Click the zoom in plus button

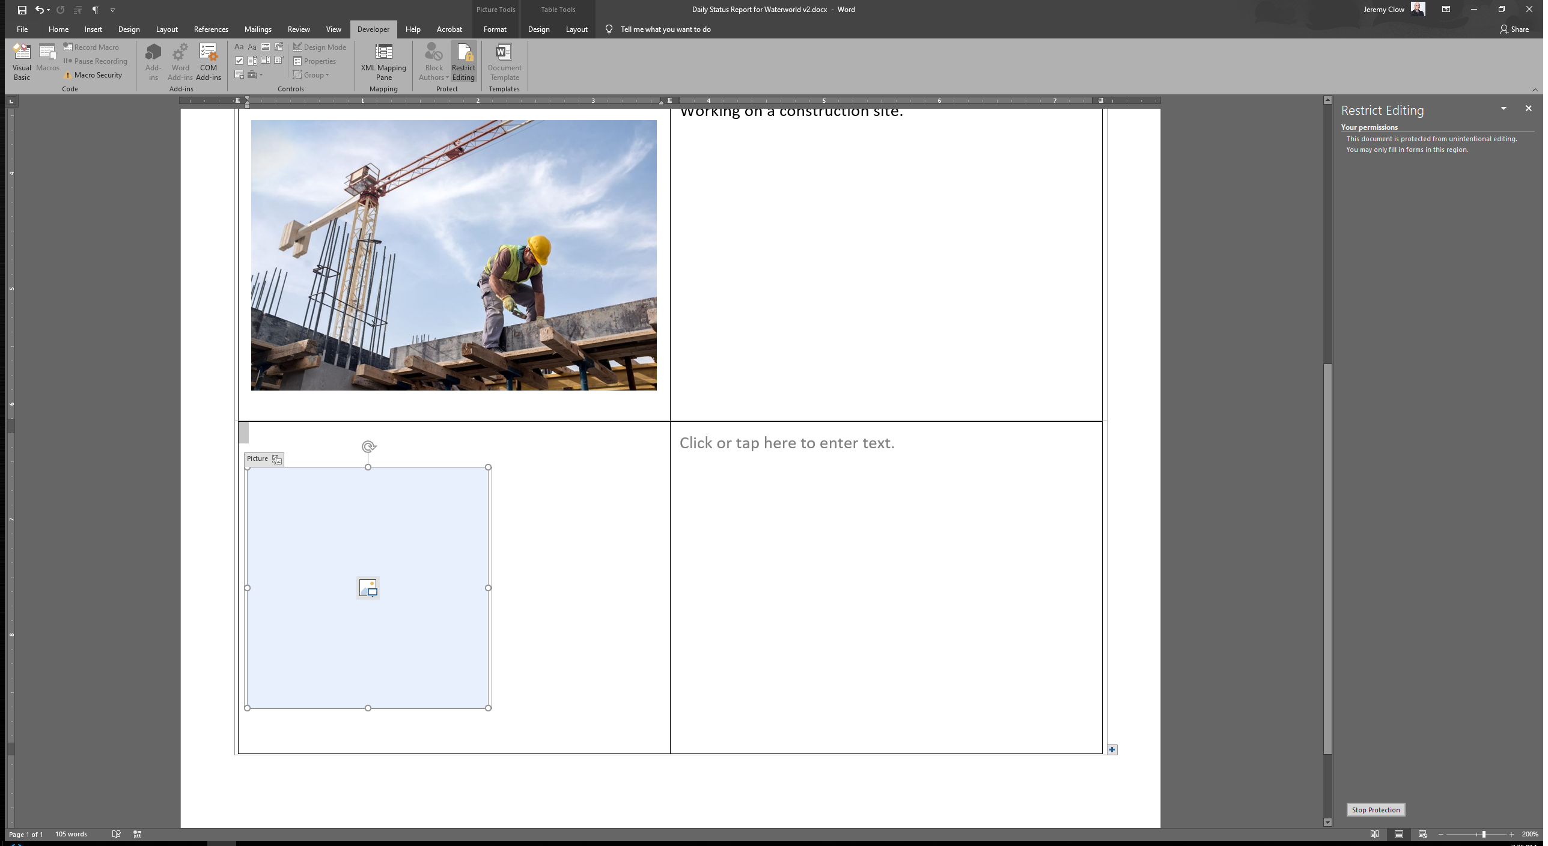click(1511, 834)
